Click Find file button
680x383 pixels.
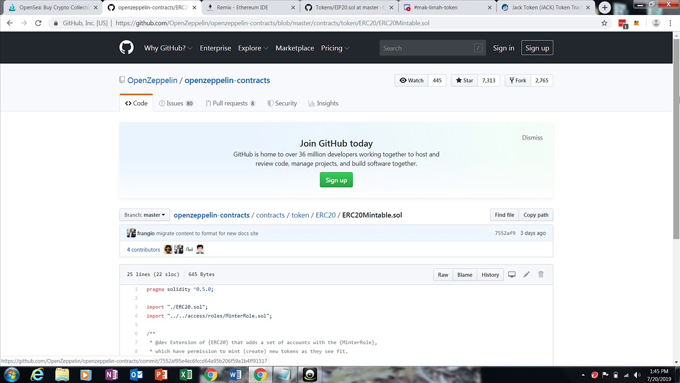(x=504, y=215)
